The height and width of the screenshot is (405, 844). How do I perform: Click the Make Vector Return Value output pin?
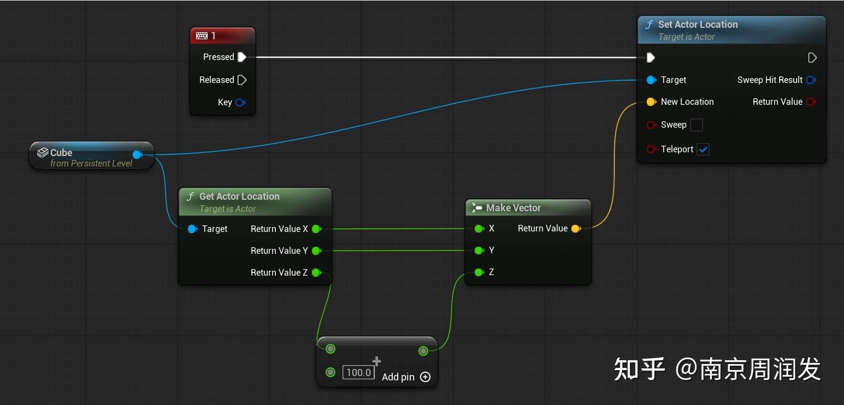point(576,228)
